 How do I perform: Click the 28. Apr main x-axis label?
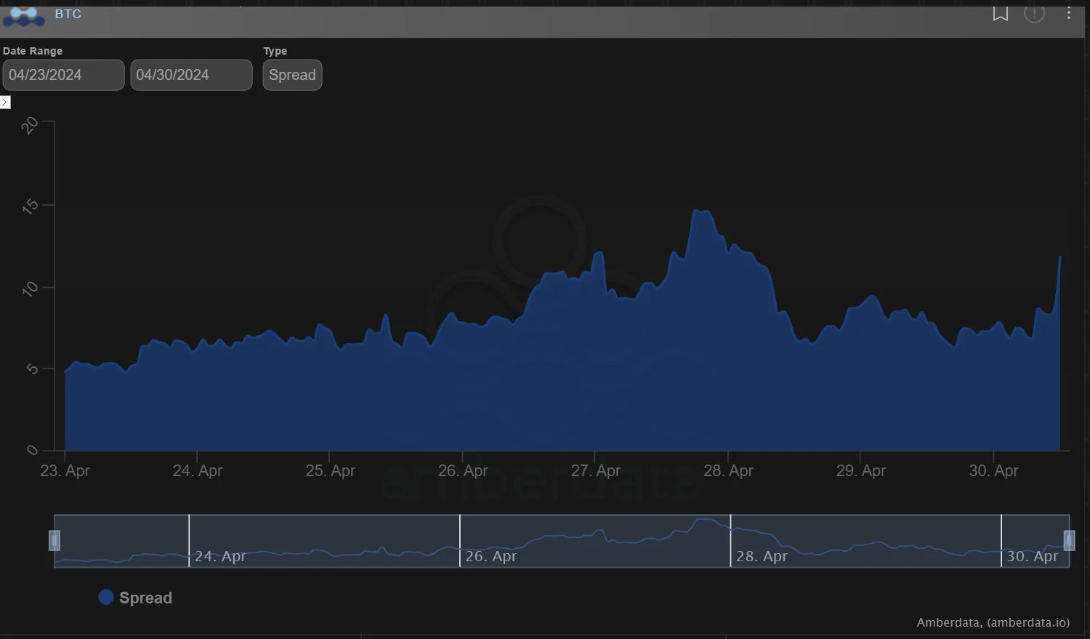click(728, 470)
